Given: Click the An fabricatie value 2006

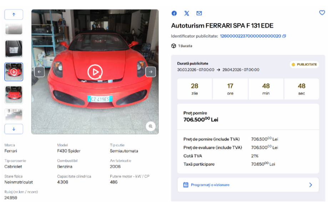Looking at the screenshot, I should tap(115, 166).
